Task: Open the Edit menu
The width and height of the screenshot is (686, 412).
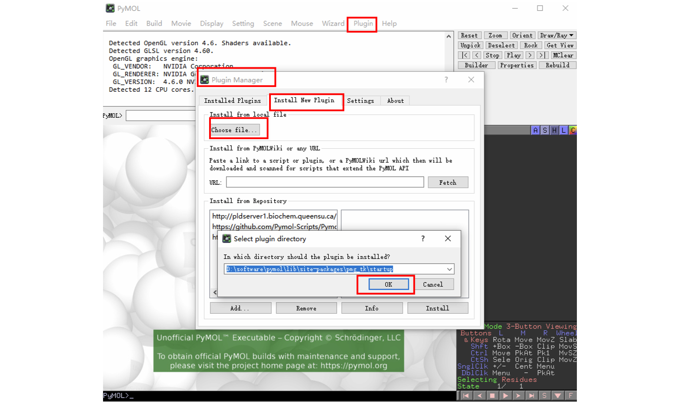Action: pyautogui.click(x=131, y=23)
